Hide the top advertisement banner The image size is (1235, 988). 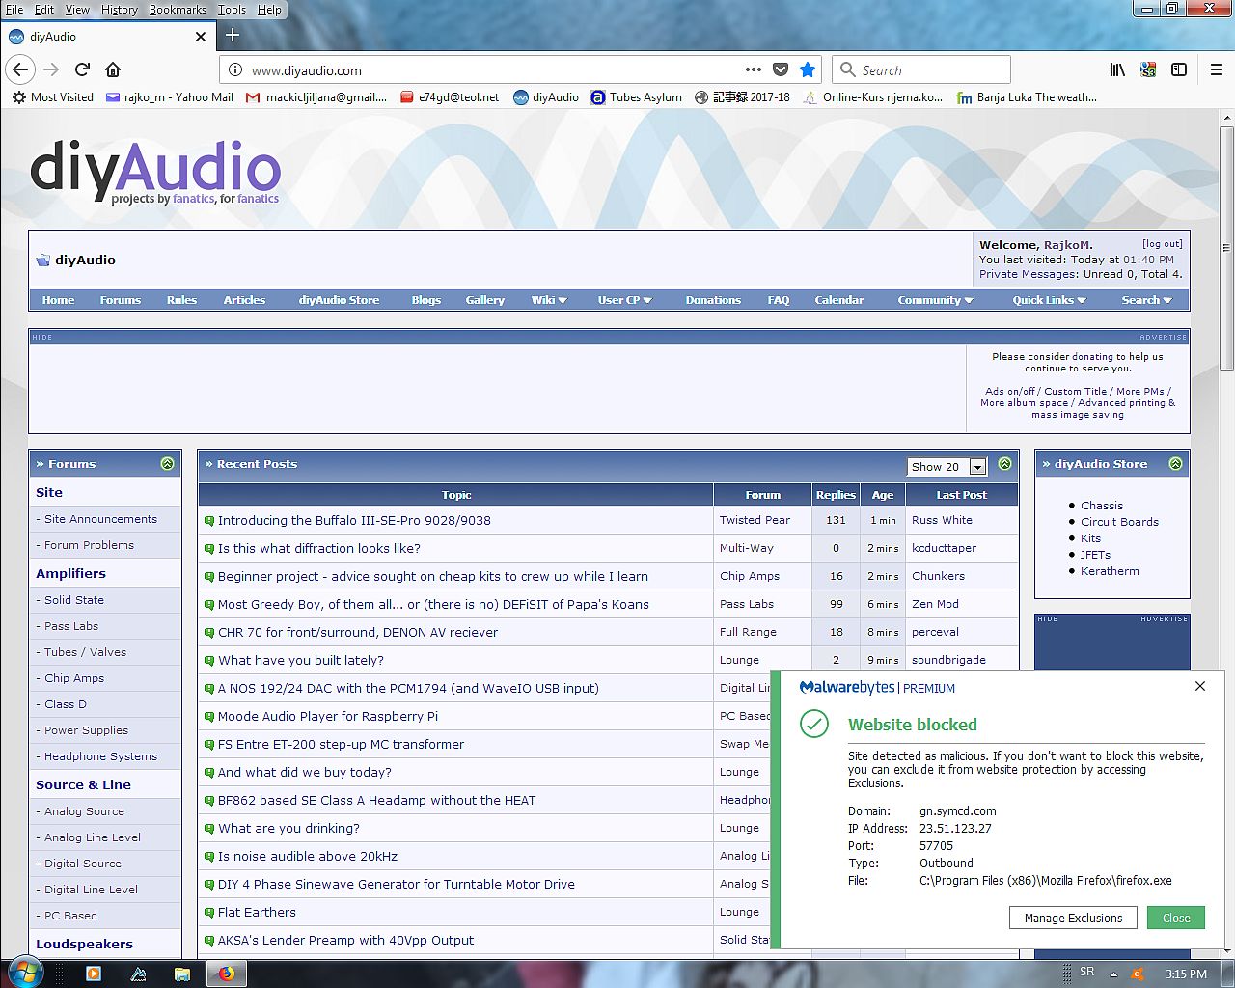tap(41, 337)
